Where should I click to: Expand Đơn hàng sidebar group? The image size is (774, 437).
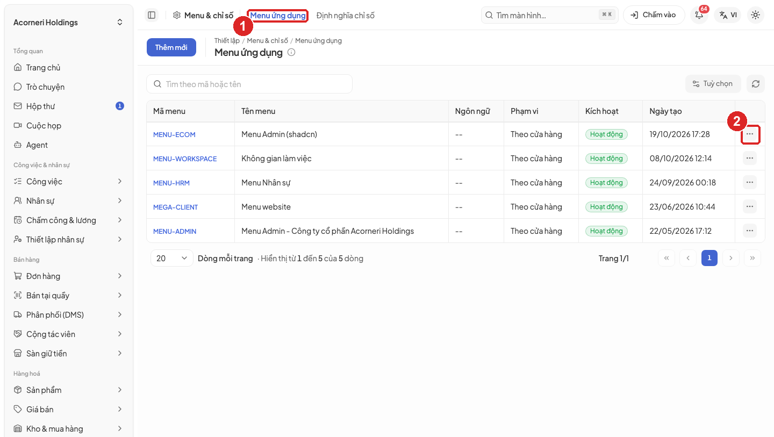tap(69, 276)
